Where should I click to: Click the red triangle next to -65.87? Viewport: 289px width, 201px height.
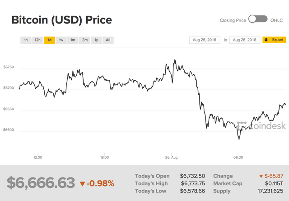click(x=261, y=176)
